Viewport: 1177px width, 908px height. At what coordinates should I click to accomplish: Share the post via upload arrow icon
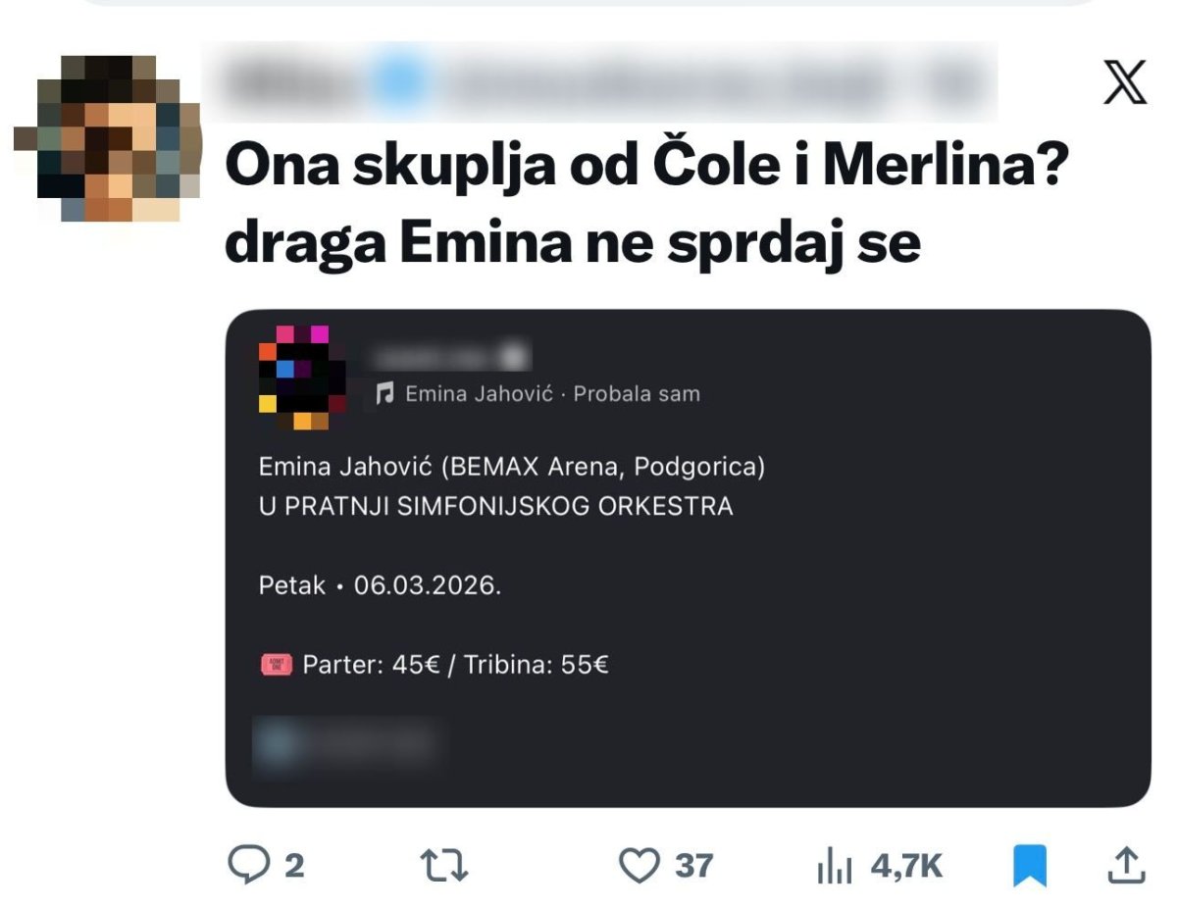point(1127,865)
